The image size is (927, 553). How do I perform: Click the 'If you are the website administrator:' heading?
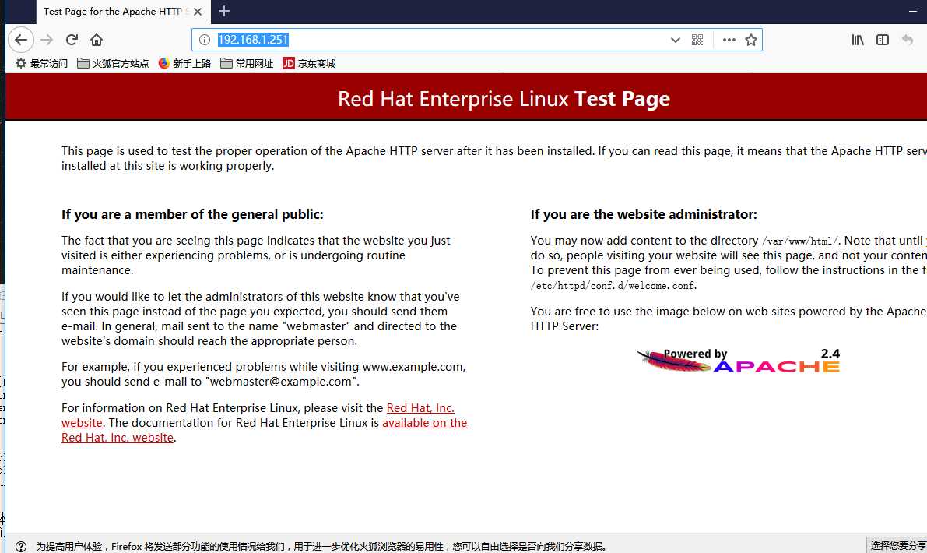click(643, 214)
